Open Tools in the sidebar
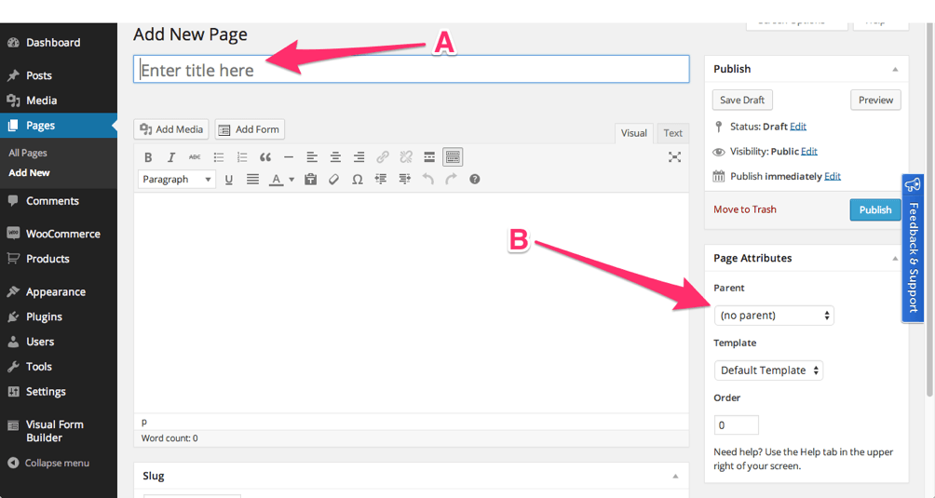 coord(59,367)
